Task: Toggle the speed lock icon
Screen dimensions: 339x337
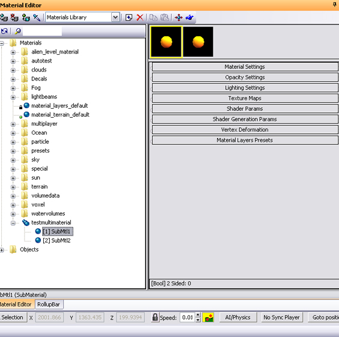Action: point(155,317)
